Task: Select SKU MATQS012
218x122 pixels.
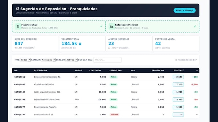Action: [20, 77]
